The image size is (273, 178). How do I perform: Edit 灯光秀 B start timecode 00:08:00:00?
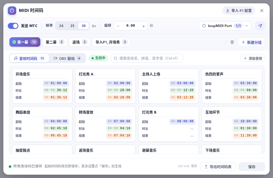tap(182, 121)
